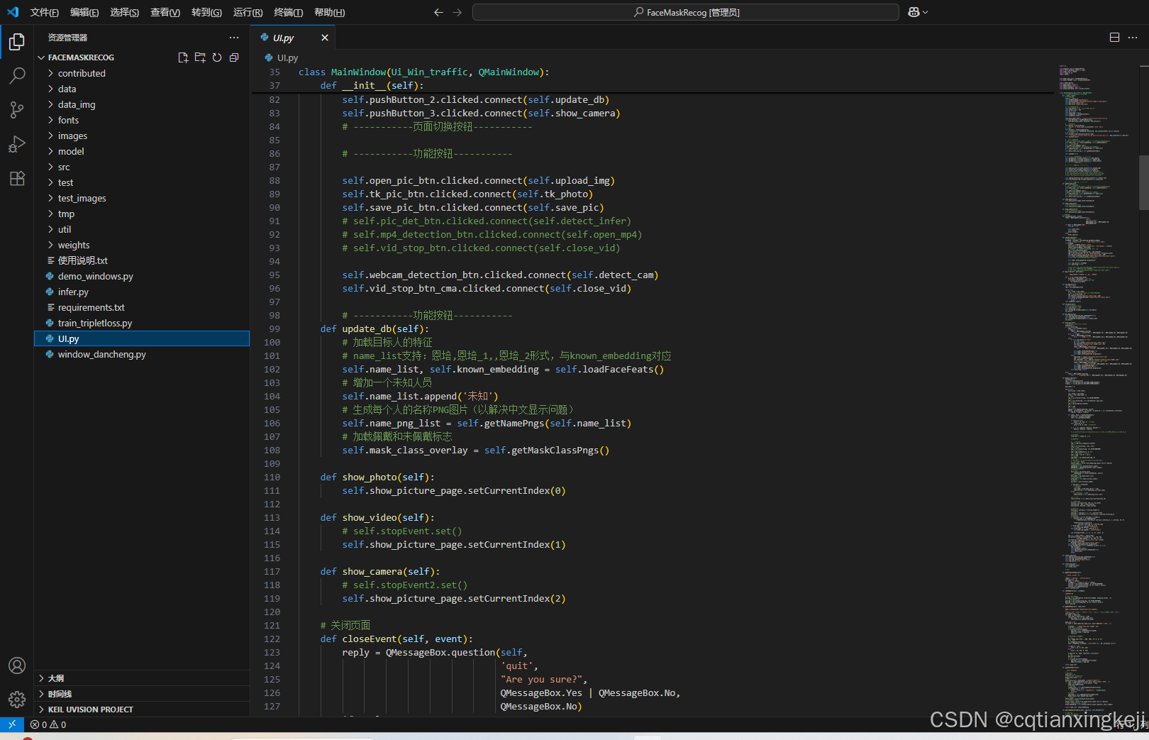
Task: Expand the images folder
Action: point(142,136)
